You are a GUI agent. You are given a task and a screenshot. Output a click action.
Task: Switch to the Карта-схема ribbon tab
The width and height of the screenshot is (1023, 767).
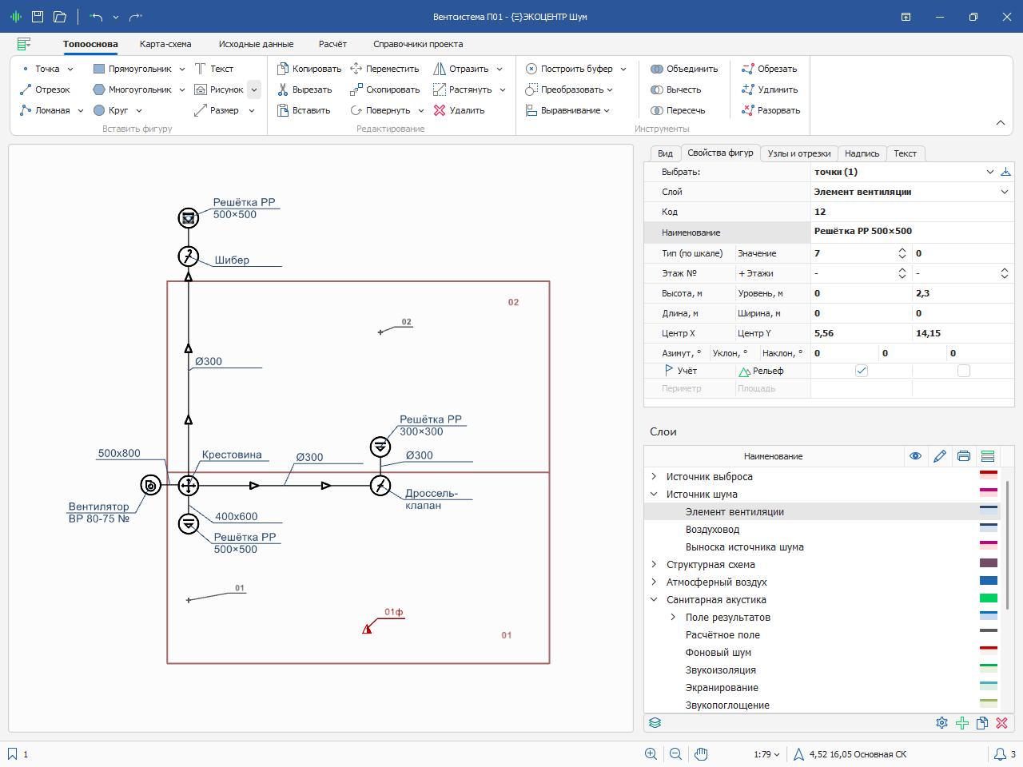(165, 44)
